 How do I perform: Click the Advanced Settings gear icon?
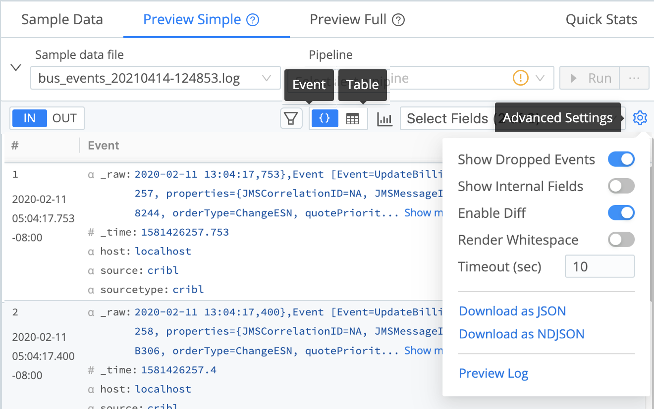click(x=640, y=118)
